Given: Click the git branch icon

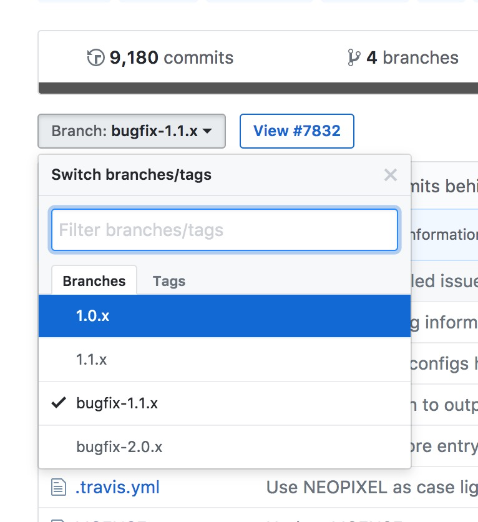Looking at the screenshot, I should click(x=353, y=57).
